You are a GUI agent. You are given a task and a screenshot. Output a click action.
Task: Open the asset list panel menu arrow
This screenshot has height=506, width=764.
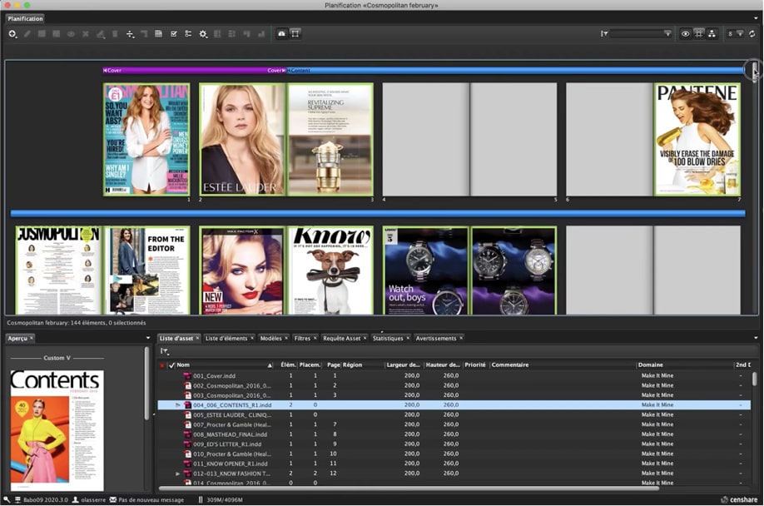[756, 338]
